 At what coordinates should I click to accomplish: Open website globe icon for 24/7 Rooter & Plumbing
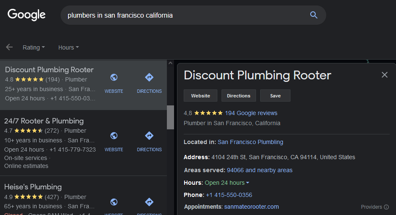pyautogui.click(x=114, y=136)
